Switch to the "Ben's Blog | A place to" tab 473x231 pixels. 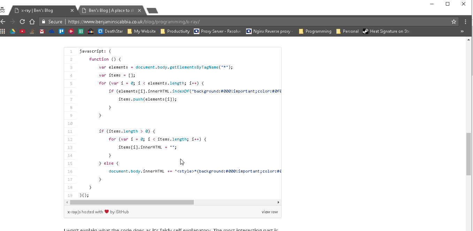pos(111,10)
